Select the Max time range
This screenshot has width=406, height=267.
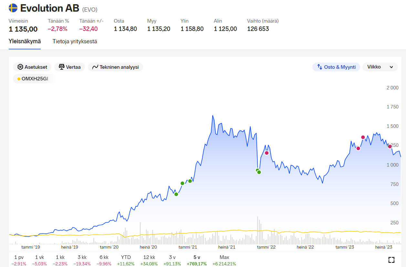pyautogui.click(x=224, y=257)
